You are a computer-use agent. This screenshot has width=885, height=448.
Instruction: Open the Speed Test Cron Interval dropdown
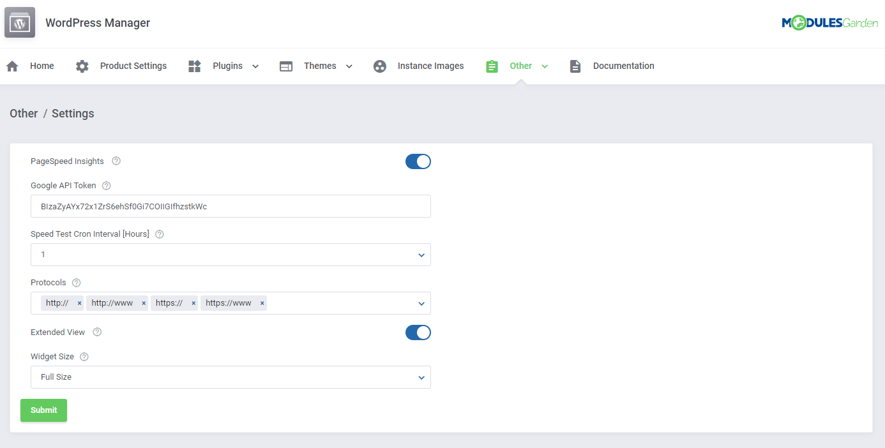(230, 255)
